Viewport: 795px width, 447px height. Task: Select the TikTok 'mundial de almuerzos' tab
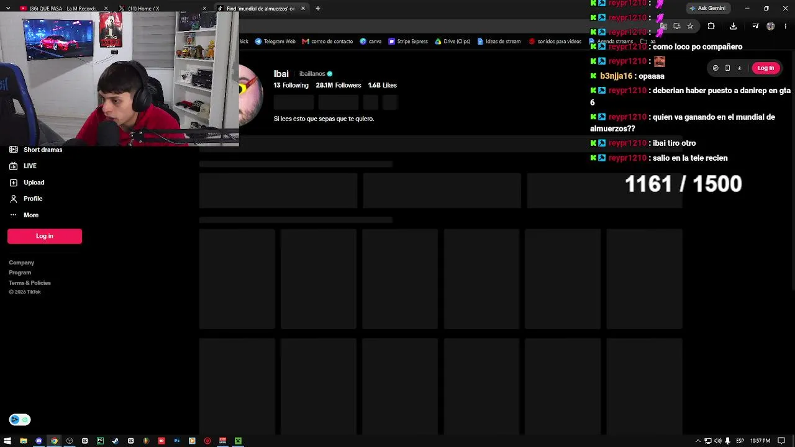(260, 9)
